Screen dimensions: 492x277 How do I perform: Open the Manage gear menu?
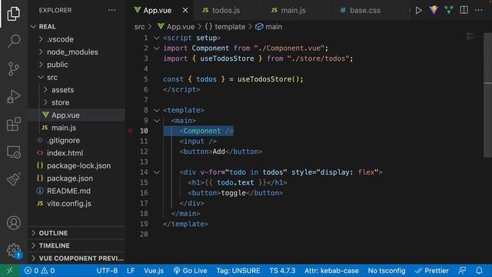click(x=14, y=250)
